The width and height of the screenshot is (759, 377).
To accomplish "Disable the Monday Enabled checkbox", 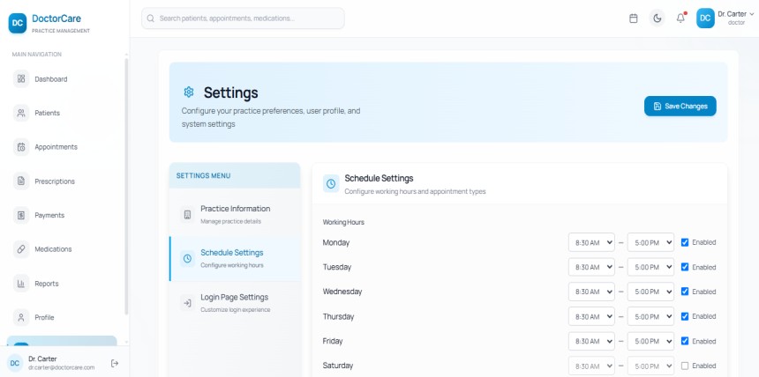I will (685, 242).
